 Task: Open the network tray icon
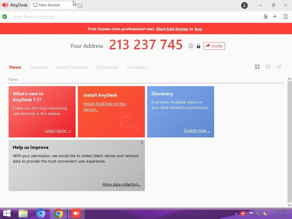[x=258, y=213]
